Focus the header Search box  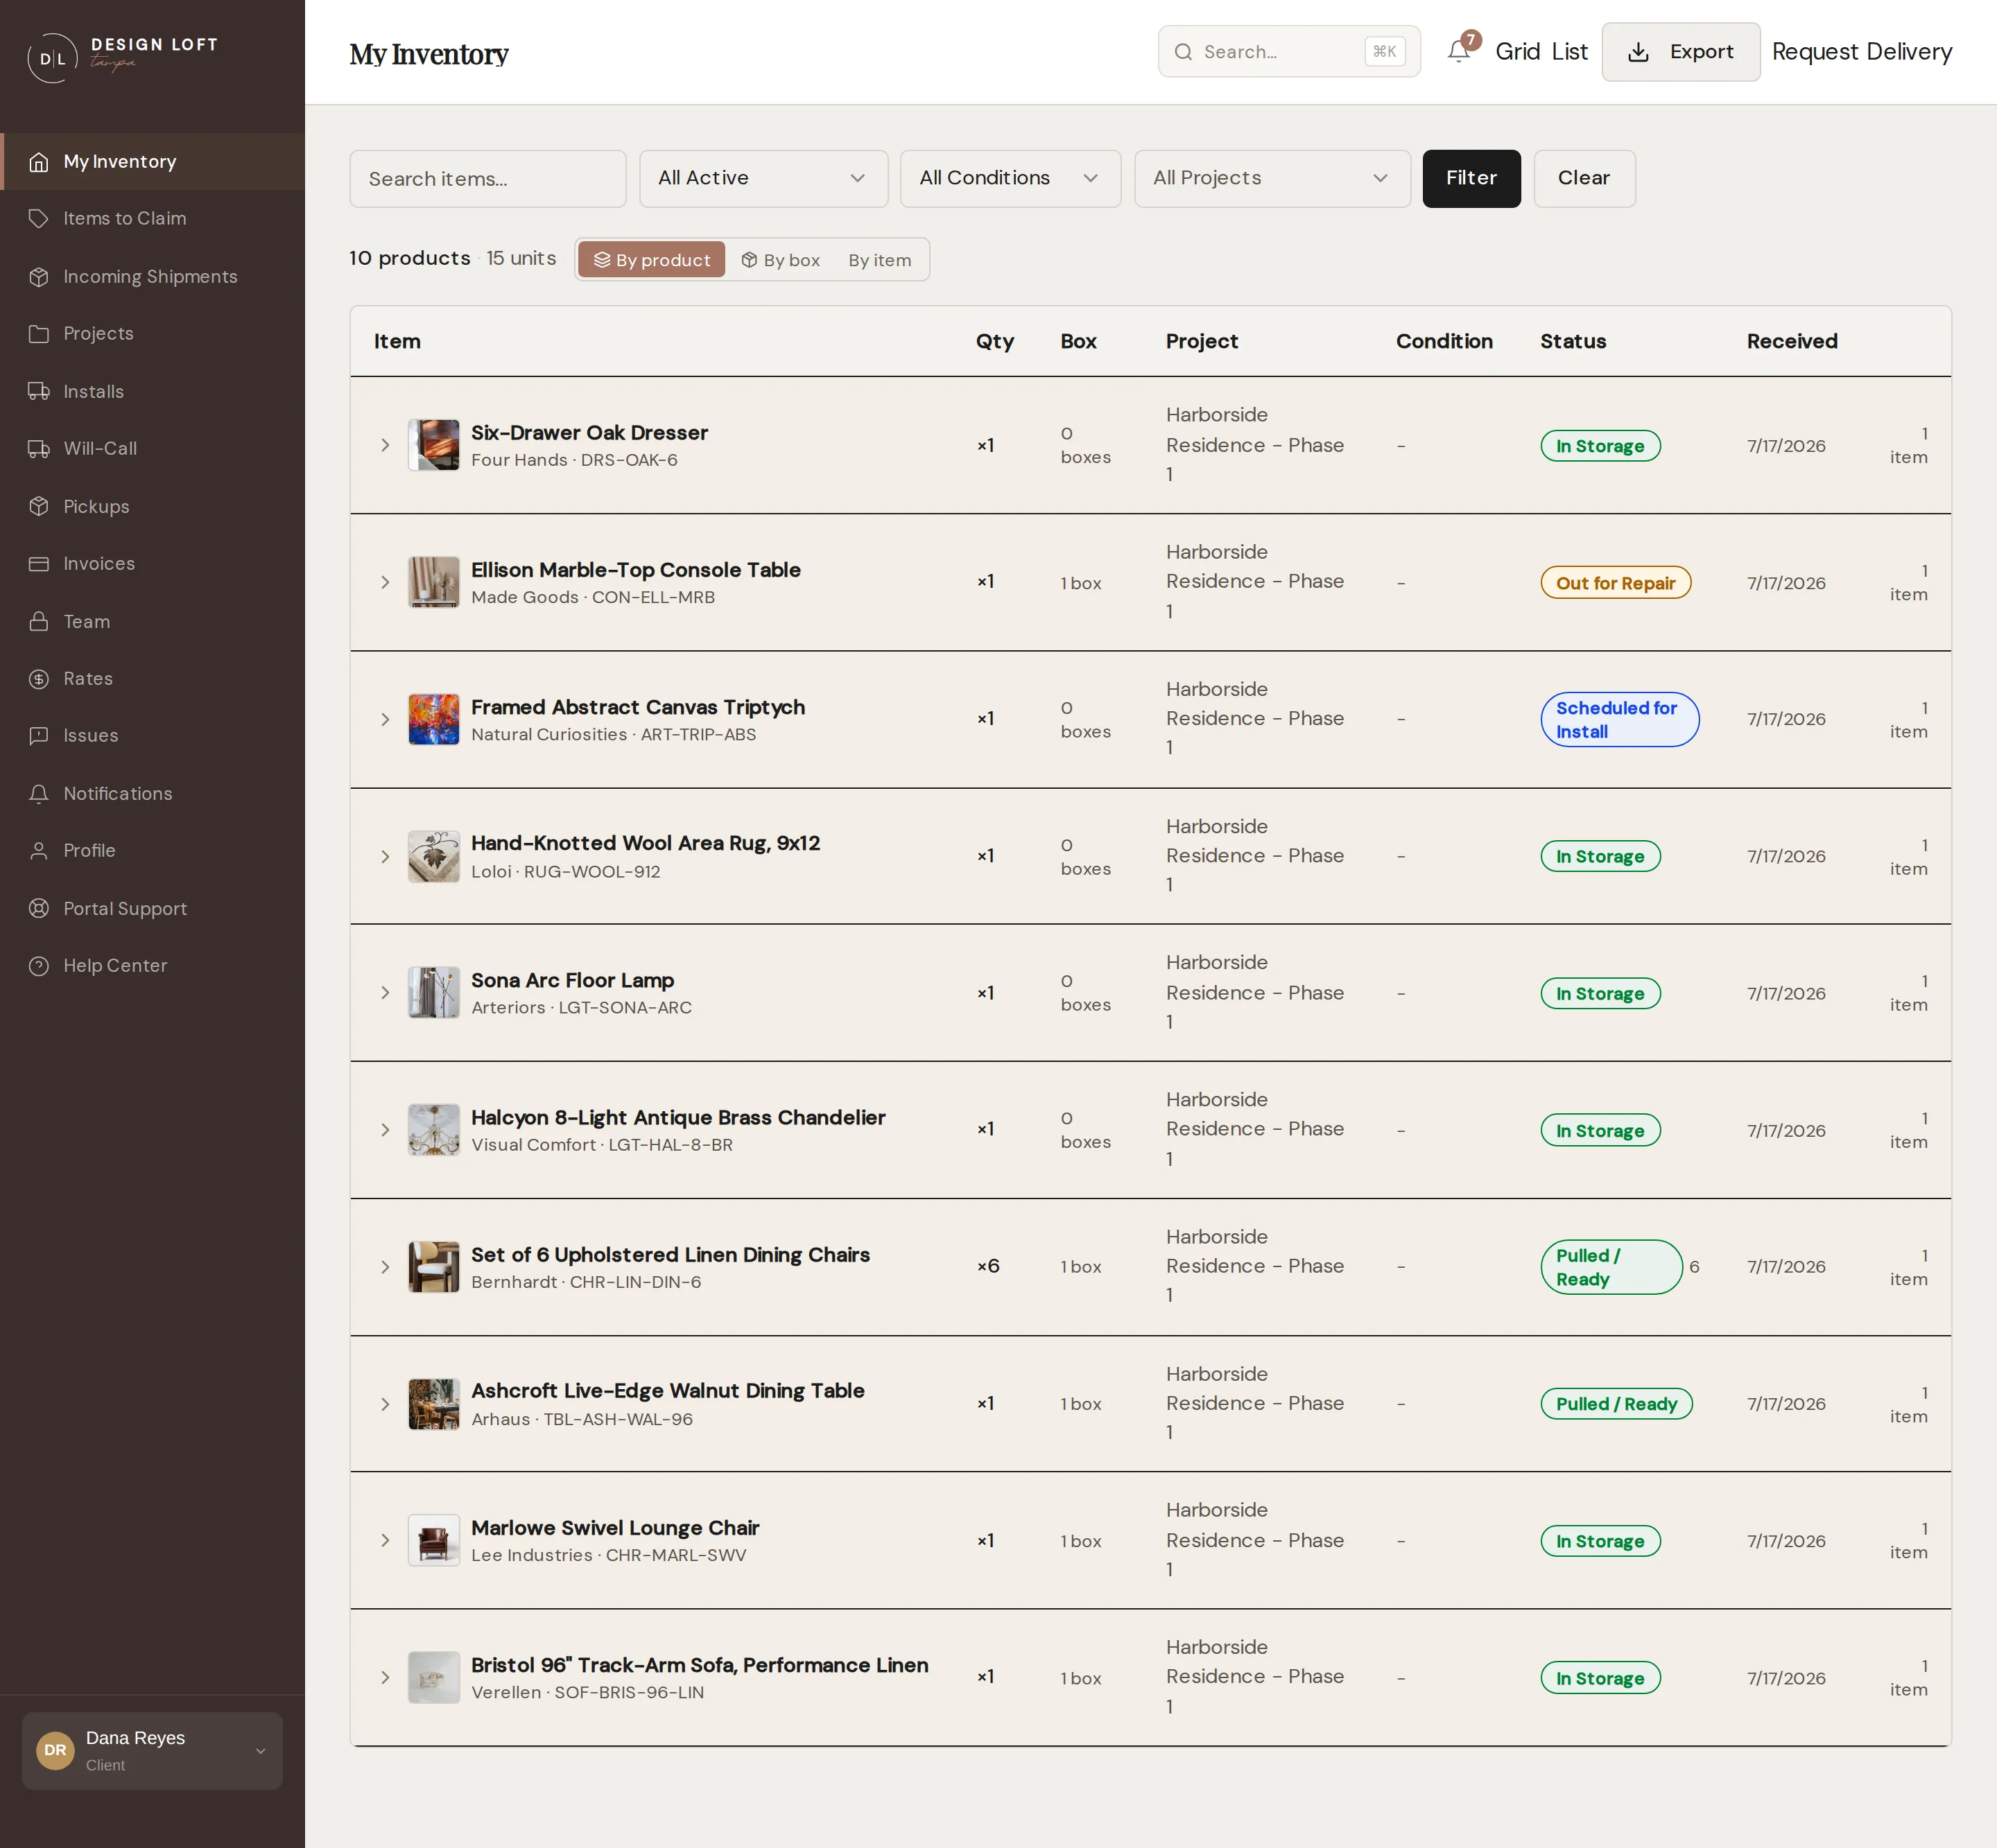pyautogui.click(x=1288, y=51)
